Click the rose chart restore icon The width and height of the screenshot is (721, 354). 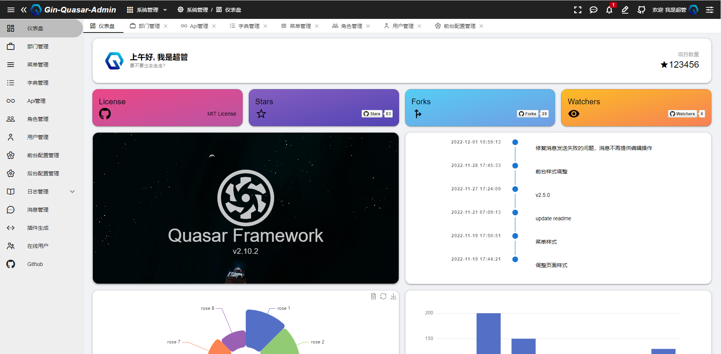pos(383,296)
